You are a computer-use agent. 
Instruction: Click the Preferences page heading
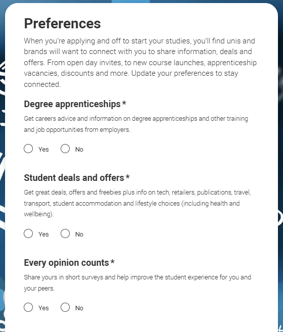click(62, 23)
